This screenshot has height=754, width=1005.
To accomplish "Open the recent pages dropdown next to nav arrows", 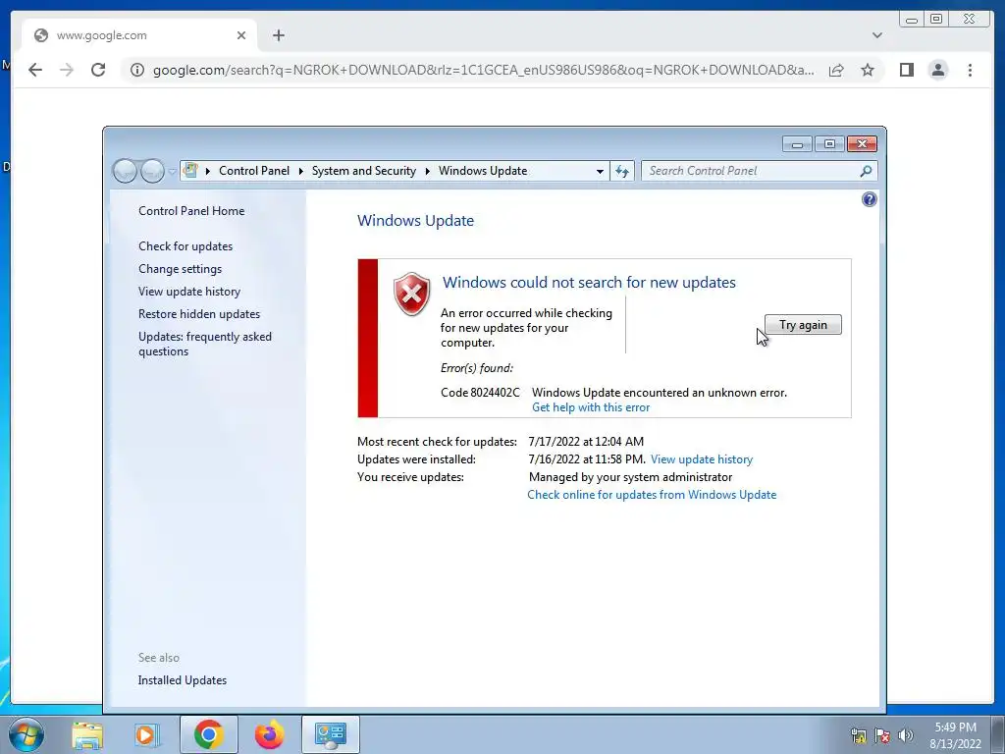I will coord(172,171).
